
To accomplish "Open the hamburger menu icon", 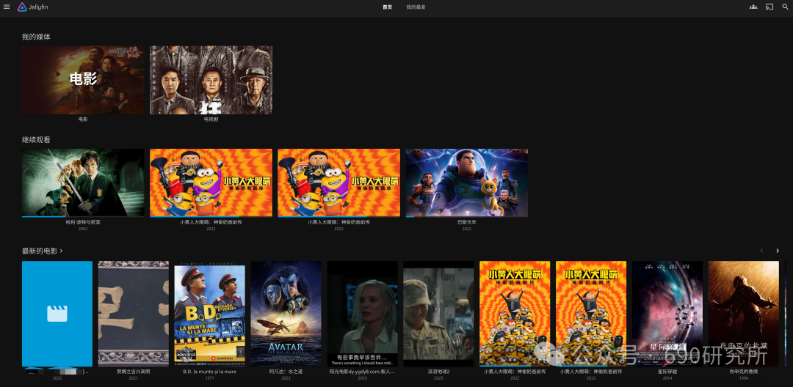I will (x=7, y=7).
